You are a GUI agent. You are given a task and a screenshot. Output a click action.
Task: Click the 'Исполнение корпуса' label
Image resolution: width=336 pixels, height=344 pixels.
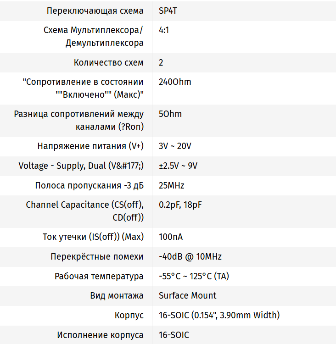point(100,335)
